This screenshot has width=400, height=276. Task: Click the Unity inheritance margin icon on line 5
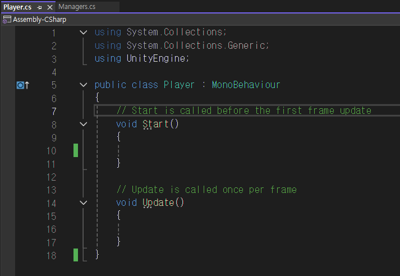pyautogui.click(x=22, y=85)
